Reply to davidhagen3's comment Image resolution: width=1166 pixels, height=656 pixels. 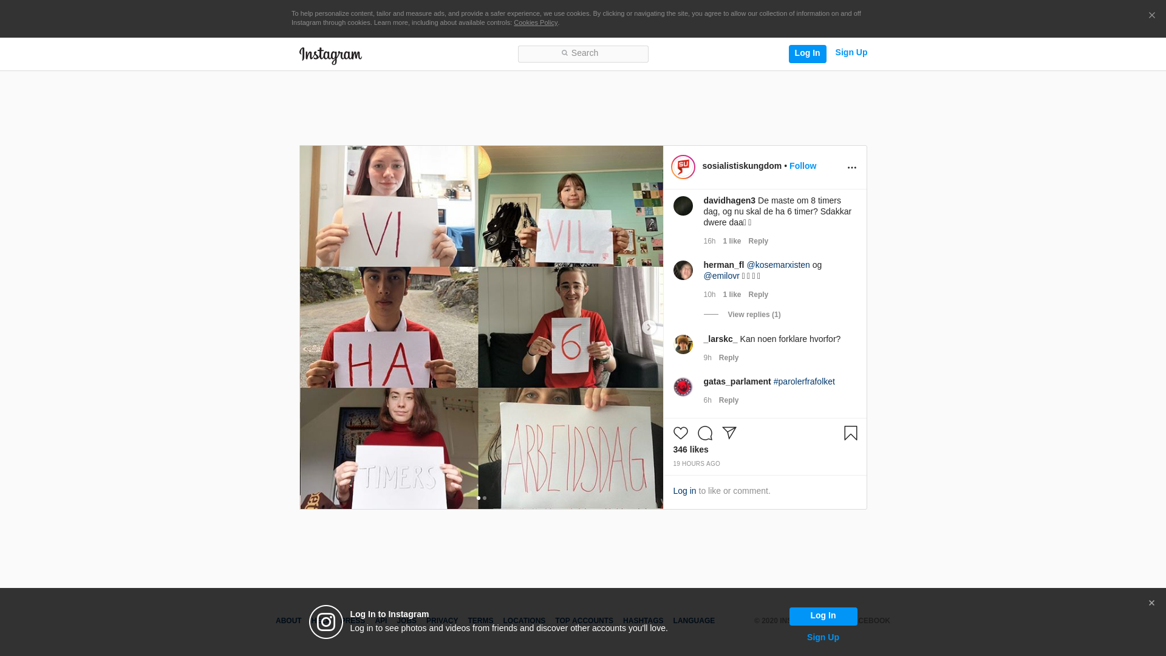758,241
